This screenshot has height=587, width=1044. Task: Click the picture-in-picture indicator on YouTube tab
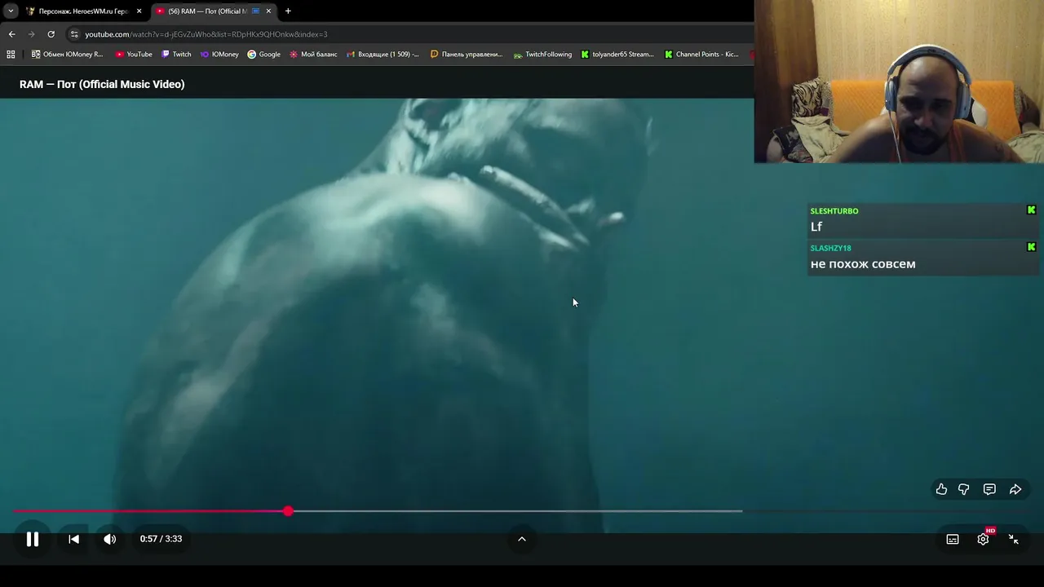point(256,11)
